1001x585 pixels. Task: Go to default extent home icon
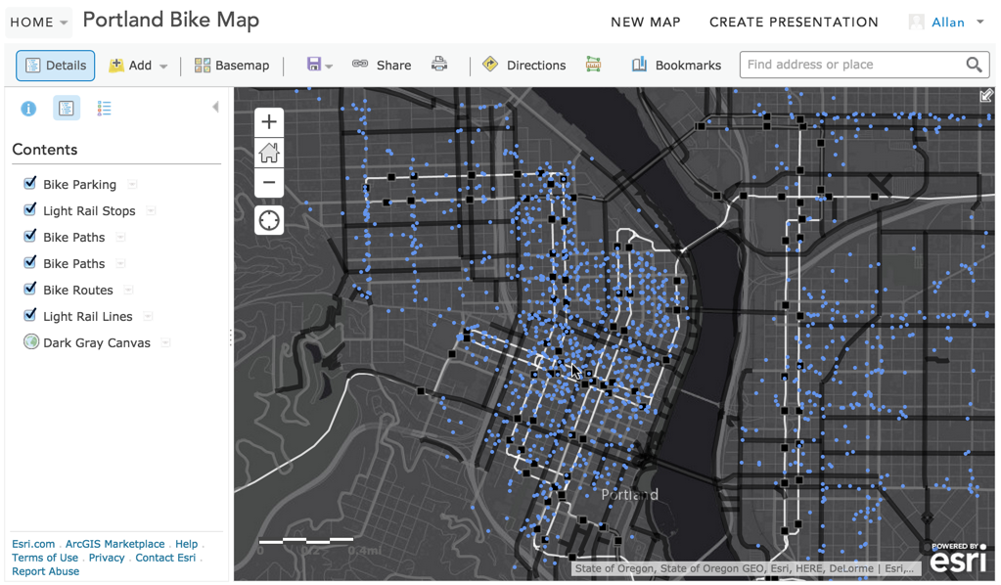click(x=269, y=153)
